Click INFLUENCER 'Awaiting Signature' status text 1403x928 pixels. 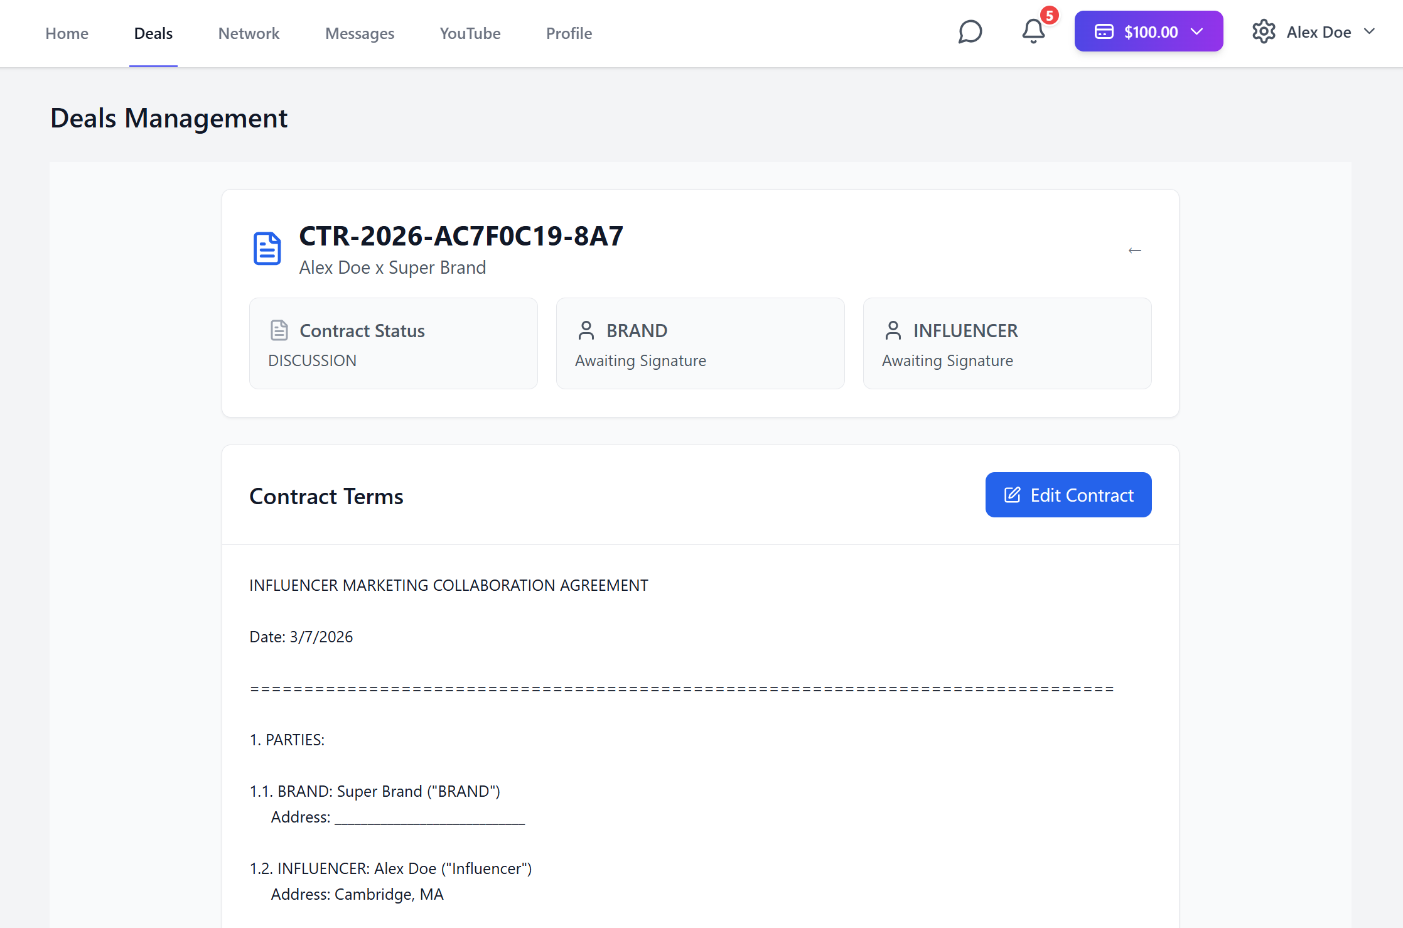point(947,361)
